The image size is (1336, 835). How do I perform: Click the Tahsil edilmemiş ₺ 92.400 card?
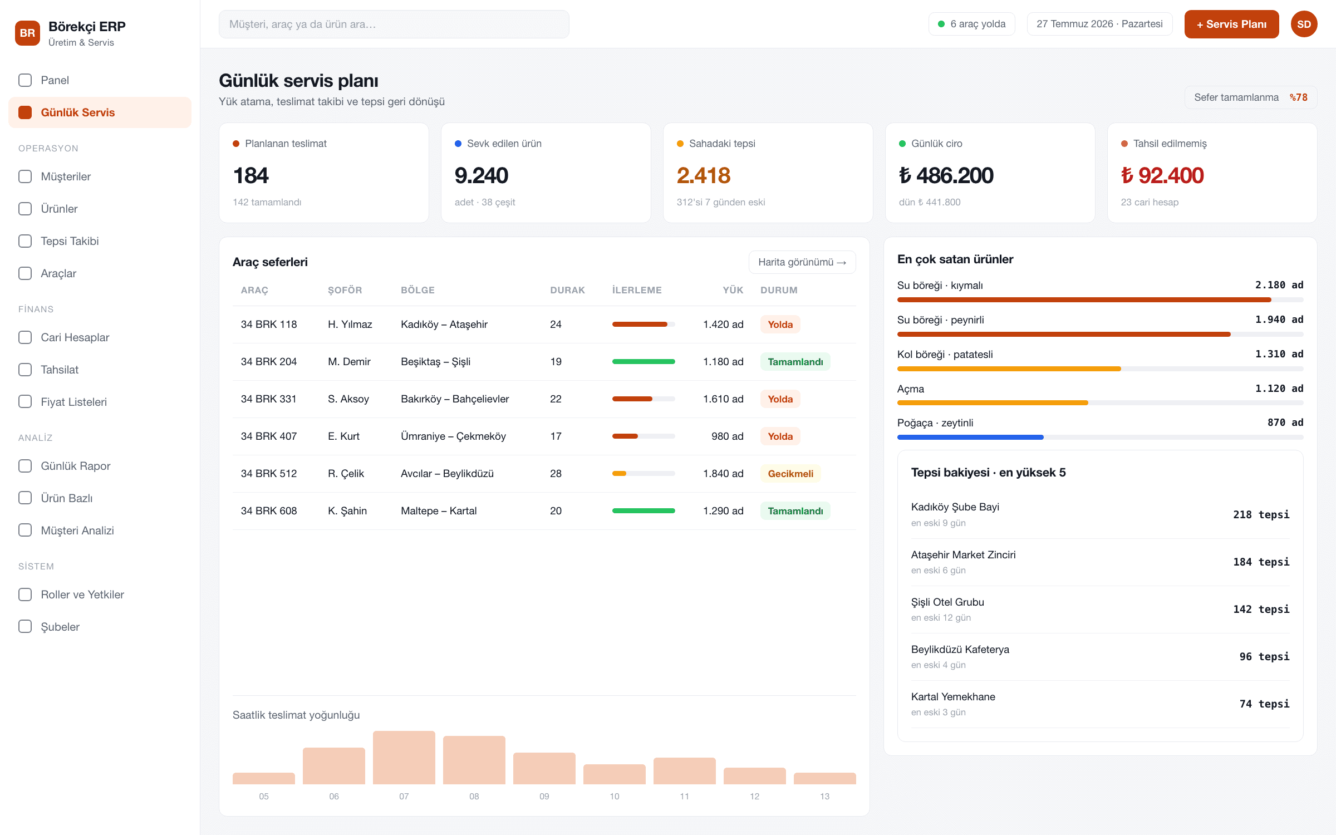pos(1212,173)
